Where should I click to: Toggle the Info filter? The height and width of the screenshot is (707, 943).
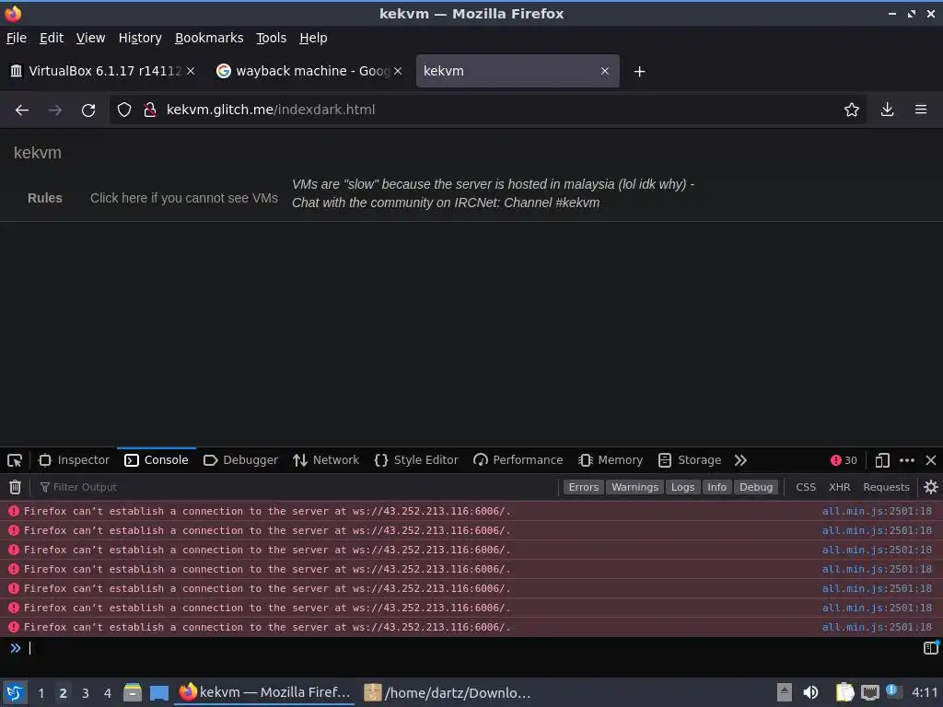716,487
